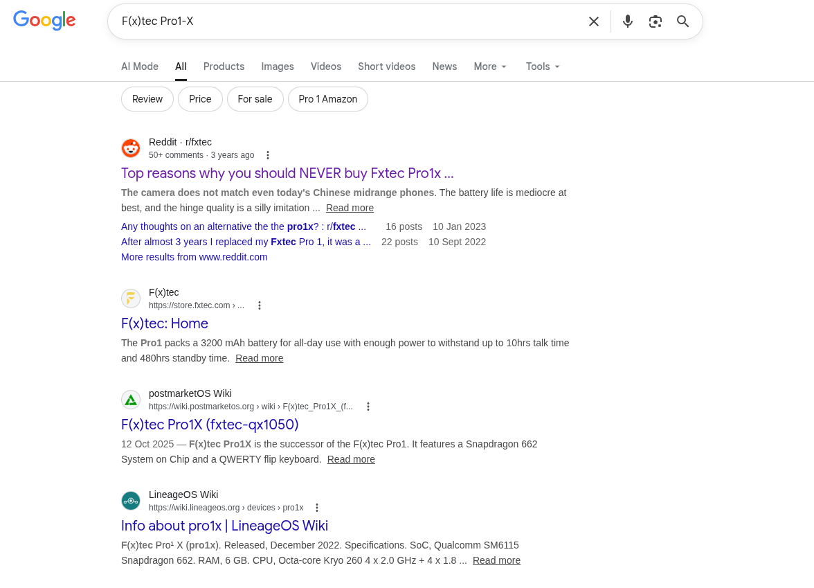Open search by image camera icon

655,21
